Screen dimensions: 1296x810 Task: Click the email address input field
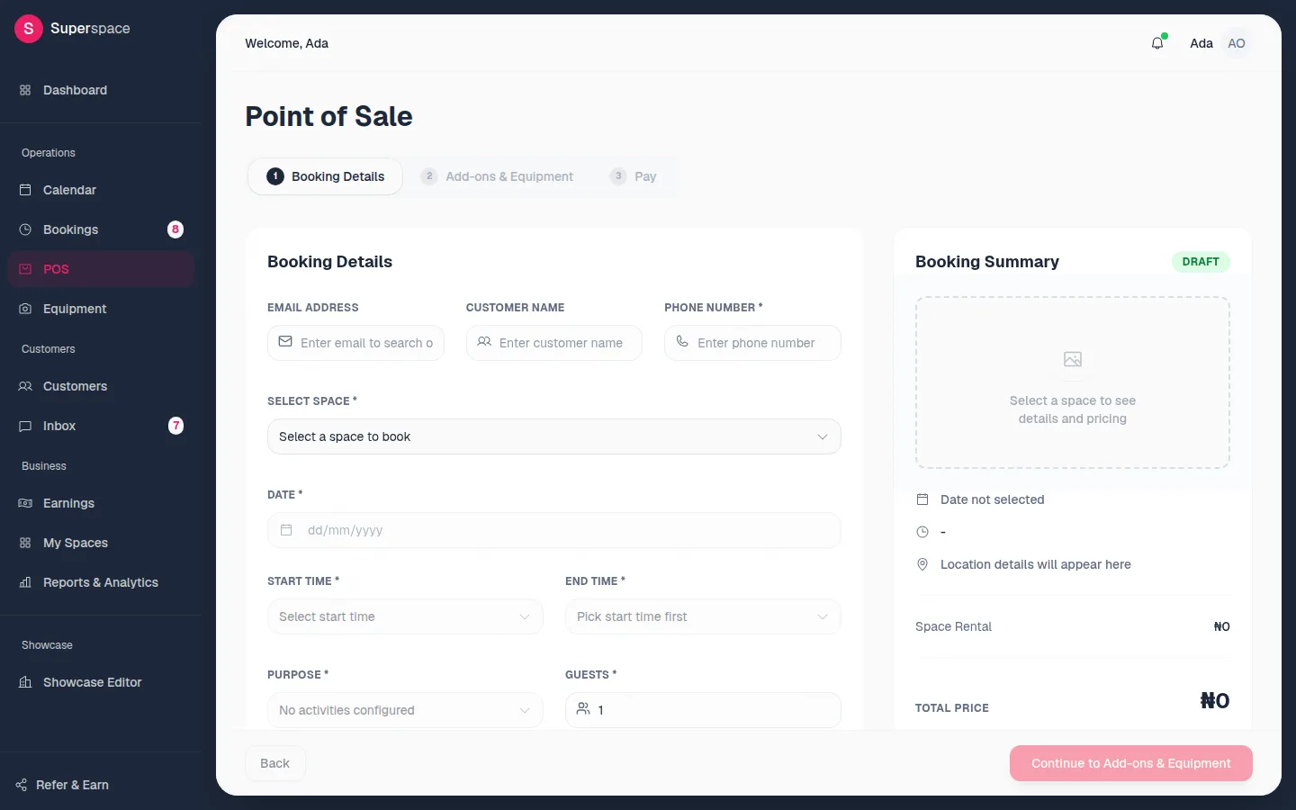[x=355, y=343]
